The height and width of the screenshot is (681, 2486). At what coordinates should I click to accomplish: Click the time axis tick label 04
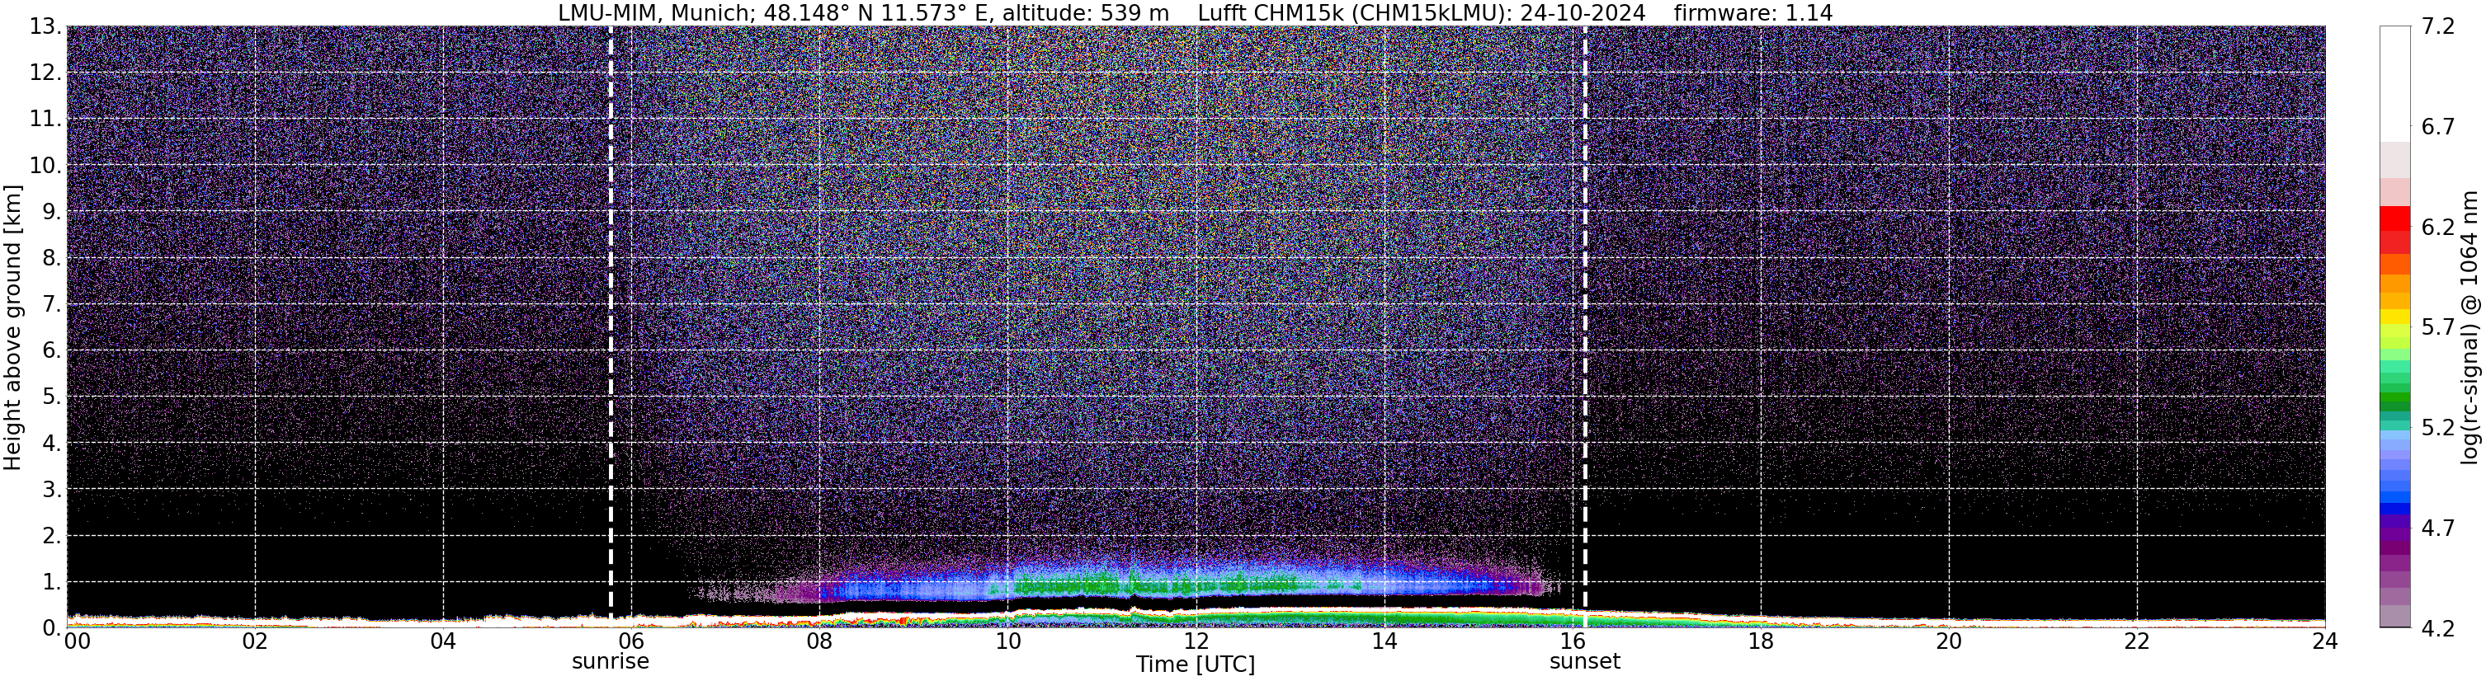pyautogui.click(x=443, y=641)
